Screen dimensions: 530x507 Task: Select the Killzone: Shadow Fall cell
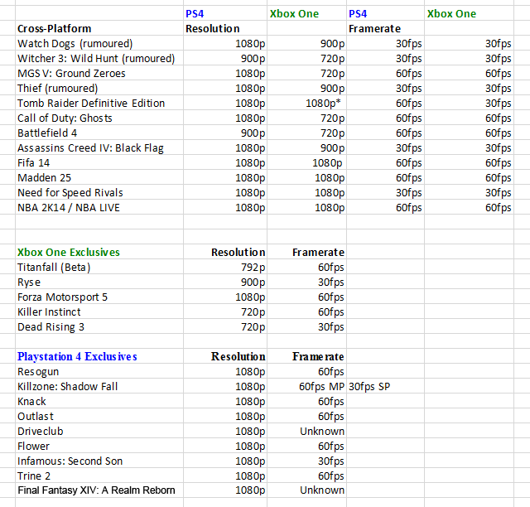[x=99, y=385]
